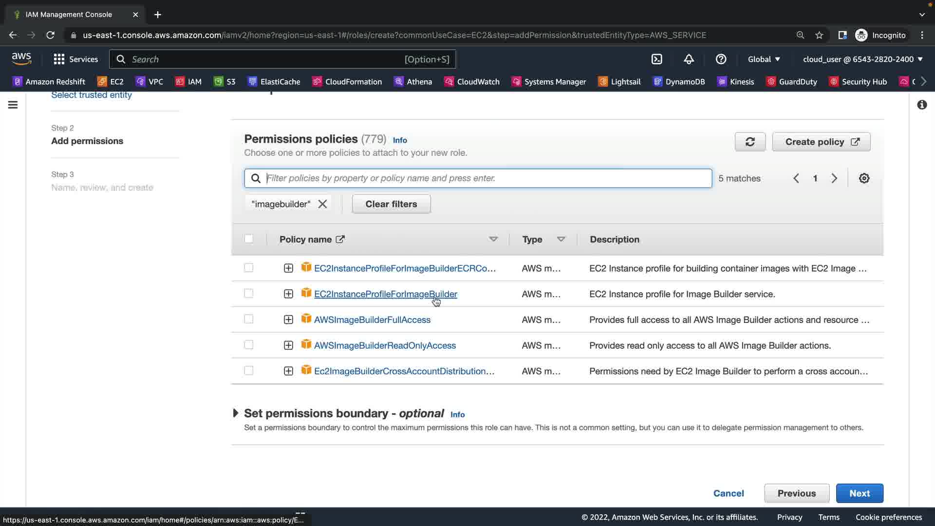
Task: Open the Global region dropdown
Action: pyautogui.click(x=764, y=59)
